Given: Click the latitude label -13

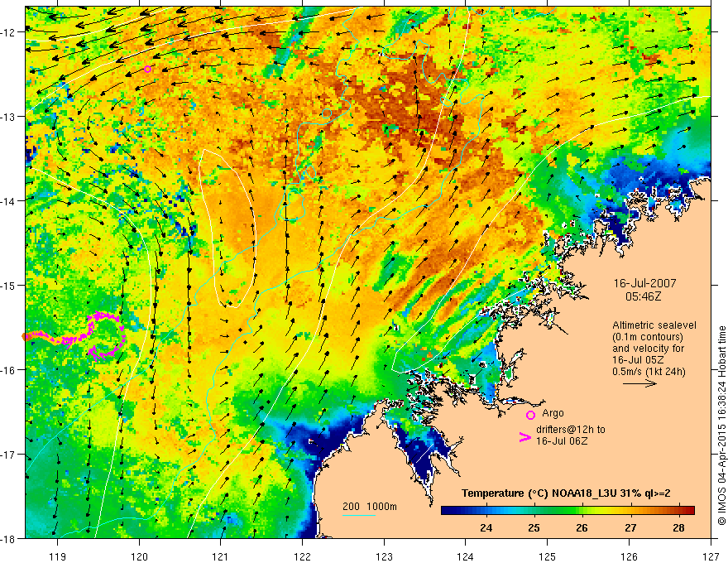Looking at the screenshot, I should (x=9, y=117).
